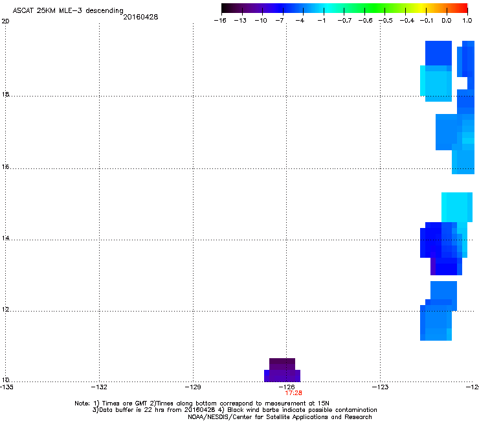Click the colorbar label '-16'
The height and width of the screenshot is (421, 479).
tap(220, 21)
